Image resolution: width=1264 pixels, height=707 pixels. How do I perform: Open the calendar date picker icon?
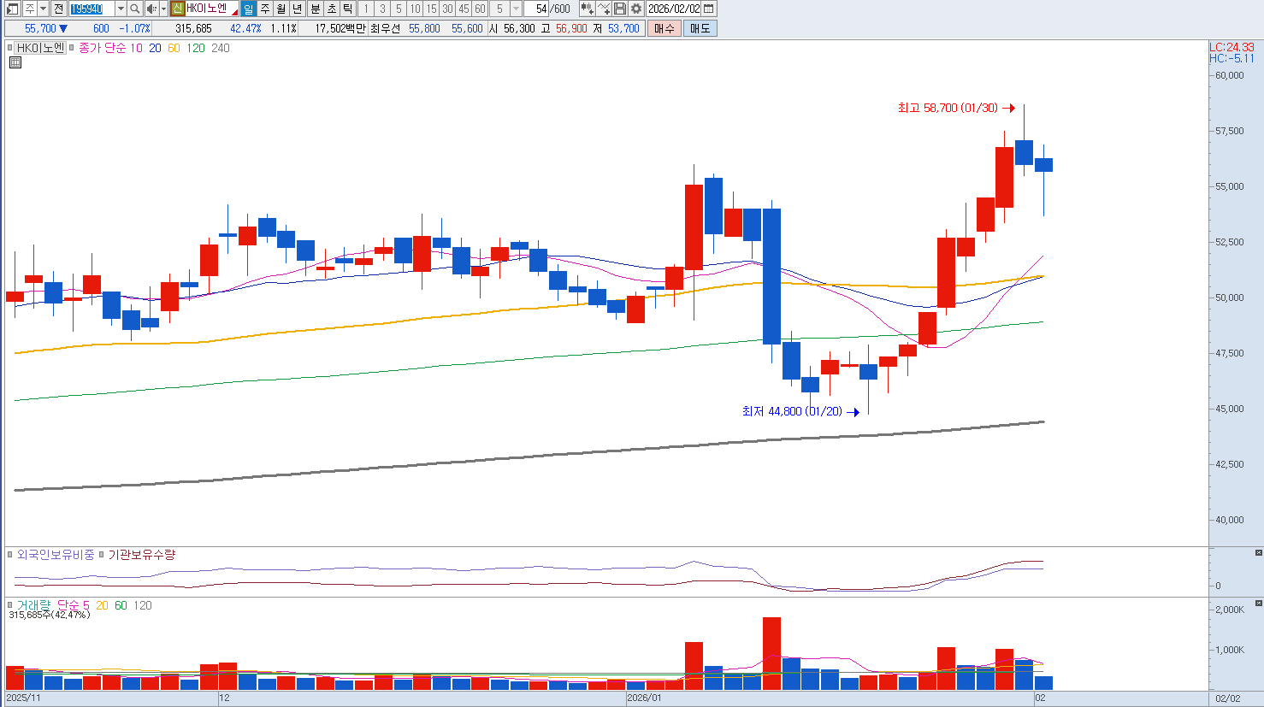tap(708, 9)
